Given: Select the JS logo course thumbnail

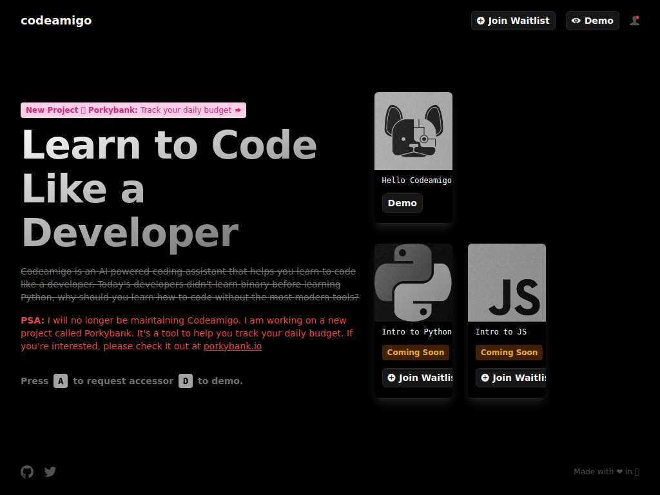Looking at the screenshot, I should coord(507,282).
